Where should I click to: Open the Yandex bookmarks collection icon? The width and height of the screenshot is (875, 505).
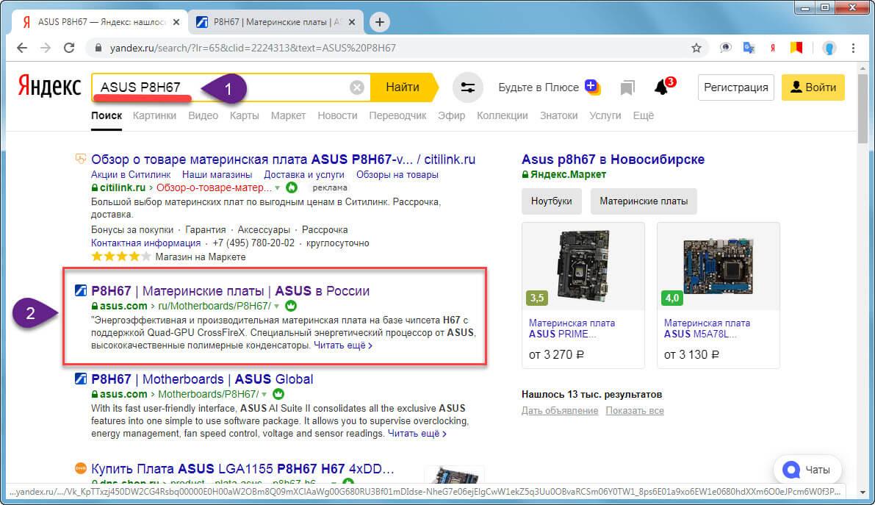coord(627,87)
